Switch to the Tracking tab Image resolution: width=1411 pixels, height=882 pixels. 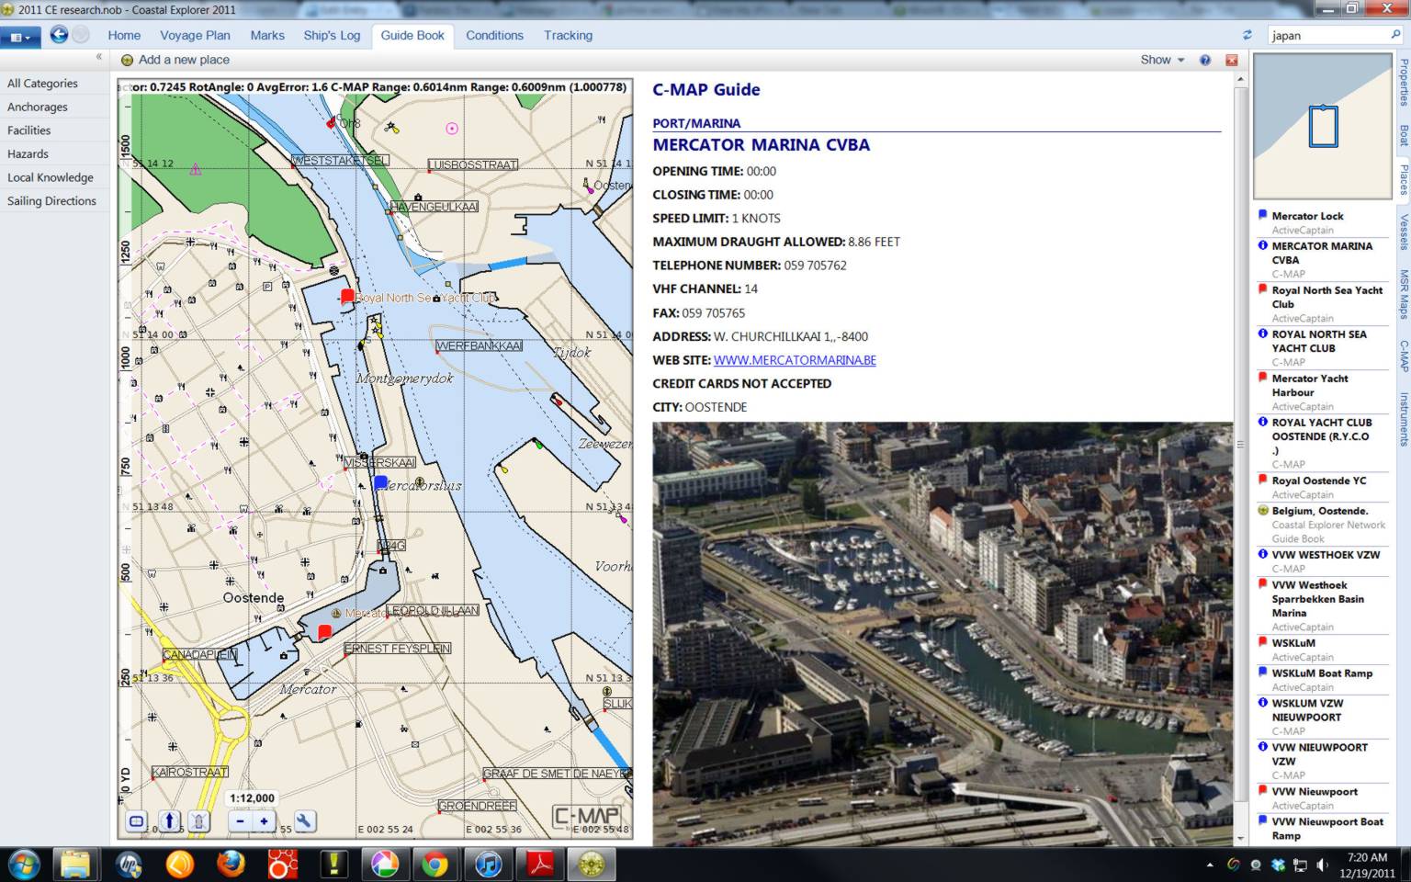coord(568,35)
